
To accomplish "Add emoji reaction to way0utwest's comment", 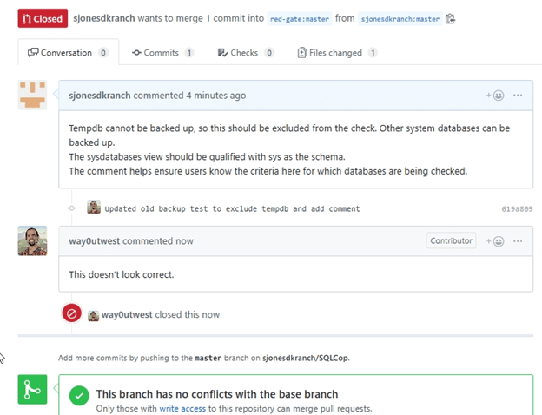I will (496, 240).
